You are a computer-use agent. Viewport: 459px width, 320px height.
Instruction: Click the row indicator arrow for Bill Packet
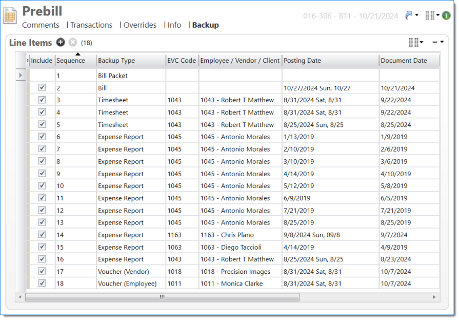(x=21, y=76)
